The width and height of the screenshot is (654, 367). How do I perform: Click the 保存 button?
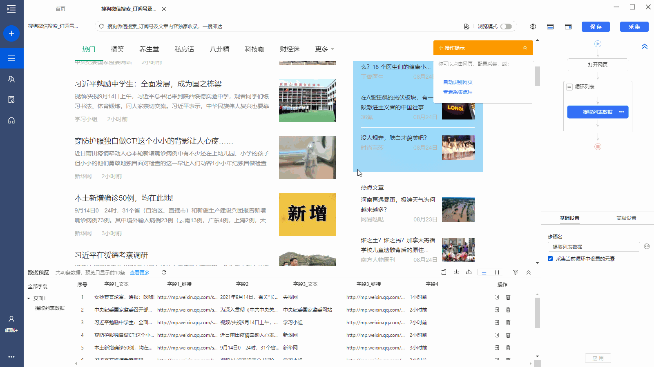(x=596, y=27)
